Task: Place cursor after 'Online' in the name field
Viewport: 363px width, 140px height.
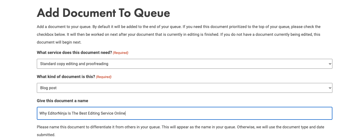Action: click(125, 113)
